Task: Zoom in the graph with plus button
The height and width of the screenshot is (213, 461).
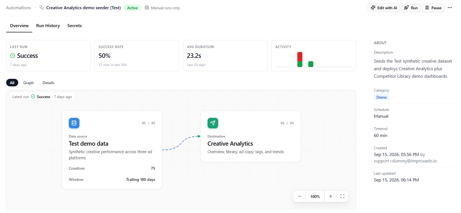Action: 331,196
